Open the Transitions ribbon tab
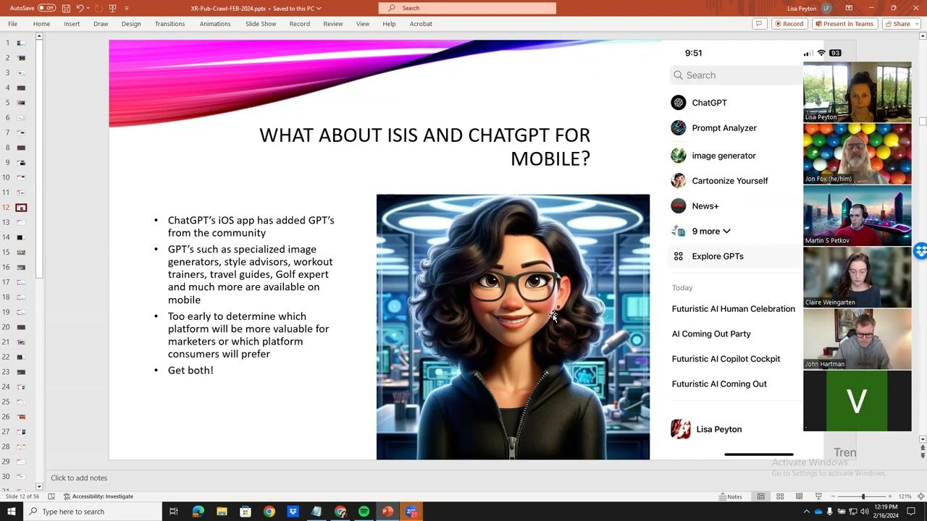Screen dimensions: 927x521 [x=169, y=24]
